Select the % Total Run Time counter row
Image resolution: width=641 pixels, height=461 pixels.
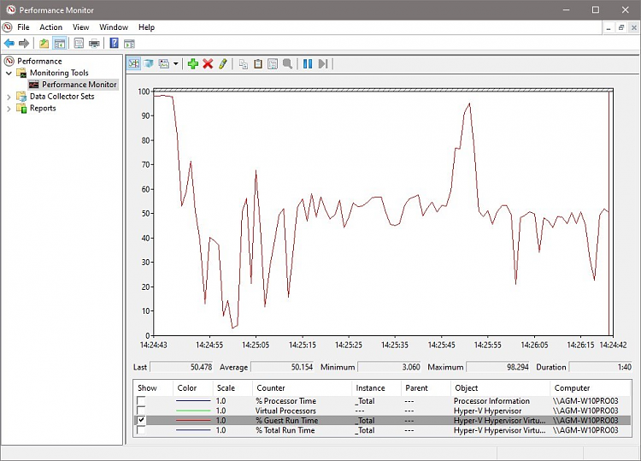(x=383, y=430)
